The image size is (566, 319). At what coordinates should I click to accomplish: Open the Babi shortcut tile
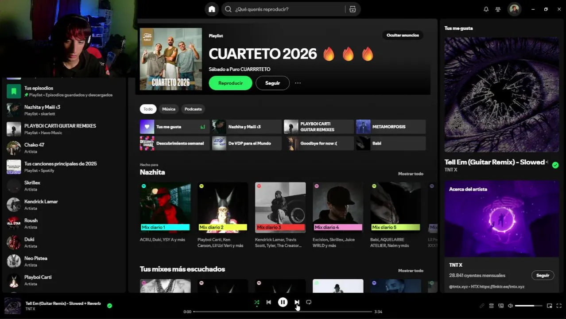tap(391, 143)
